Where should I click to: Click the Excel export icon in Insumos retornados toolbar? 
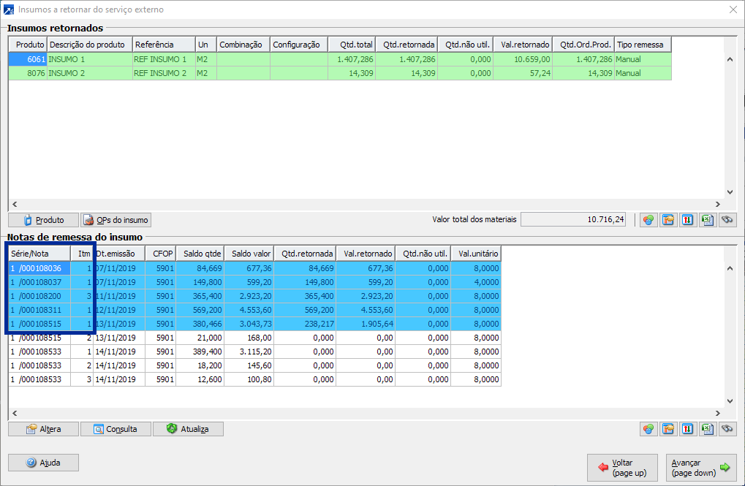(x=707, y=219)
